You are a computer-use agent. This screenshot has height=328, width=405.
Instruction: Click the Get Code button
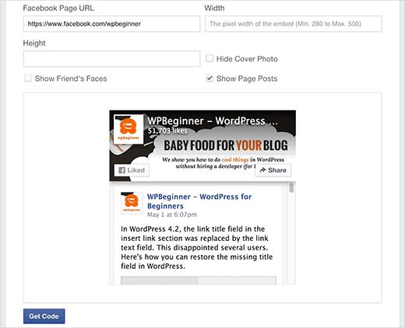[x=44, y=316]
